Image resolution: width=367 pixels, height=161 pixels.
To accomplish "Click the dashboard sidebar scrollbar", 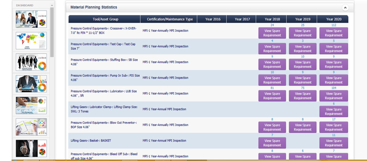I will [x=52, y=33].
